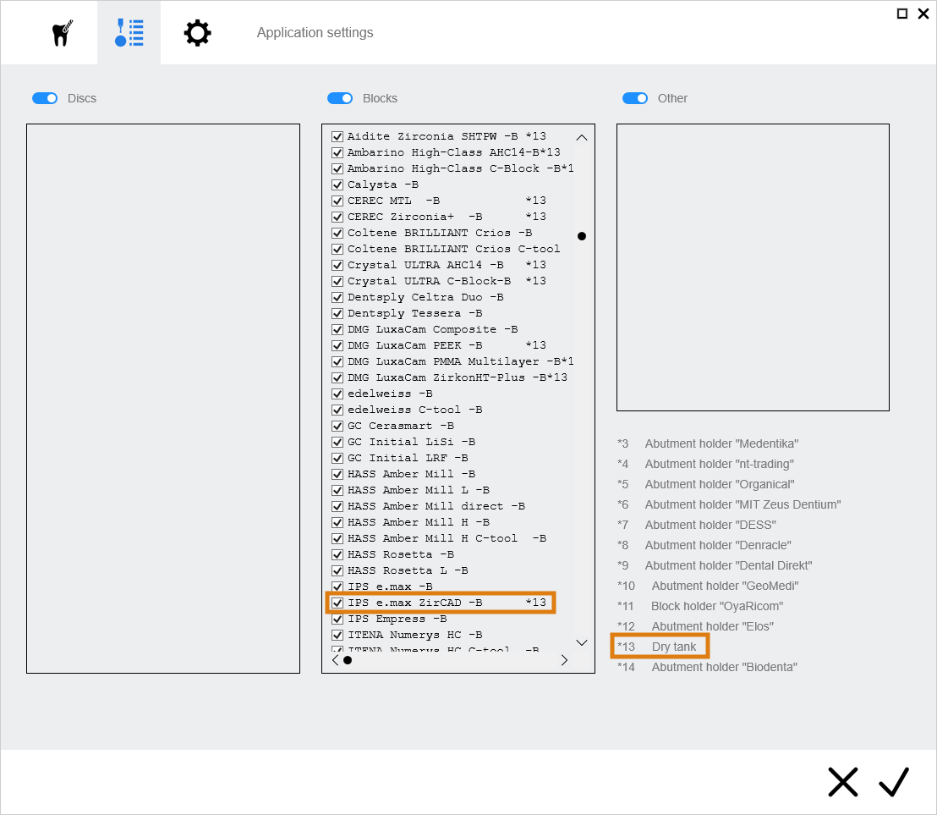Click Abutment holder "Medentika" legend entry

coord(721,443)
